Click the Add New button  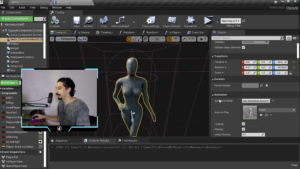pyautogui.click(x=9, y=83)
